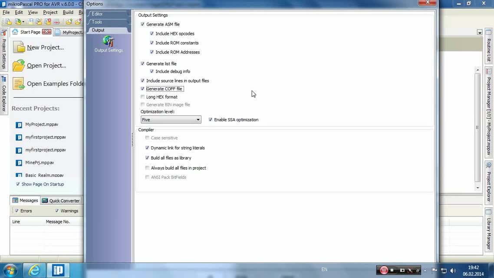
Task: Open the Library Manager side panel
Action: pyautogui.click(x=489, y=230)
